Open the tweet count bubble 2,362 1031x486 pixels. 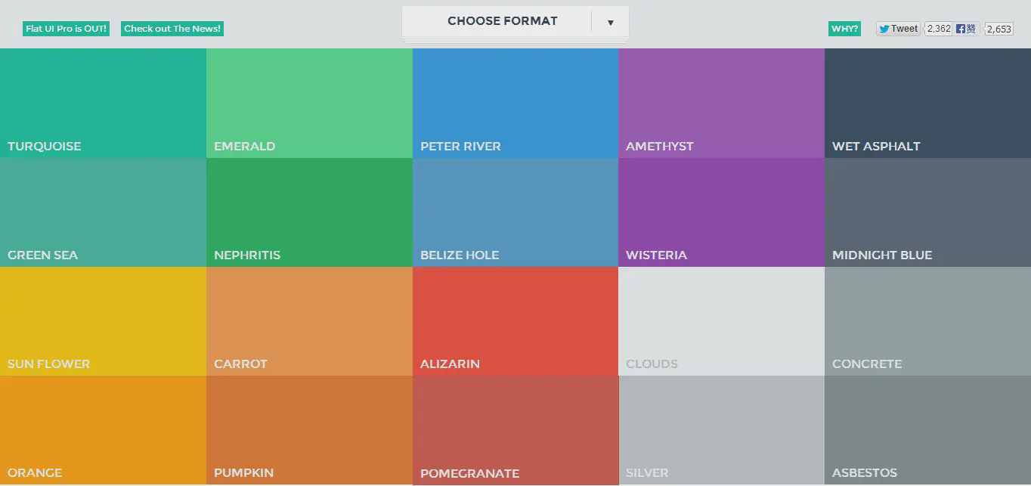[939, 29]
